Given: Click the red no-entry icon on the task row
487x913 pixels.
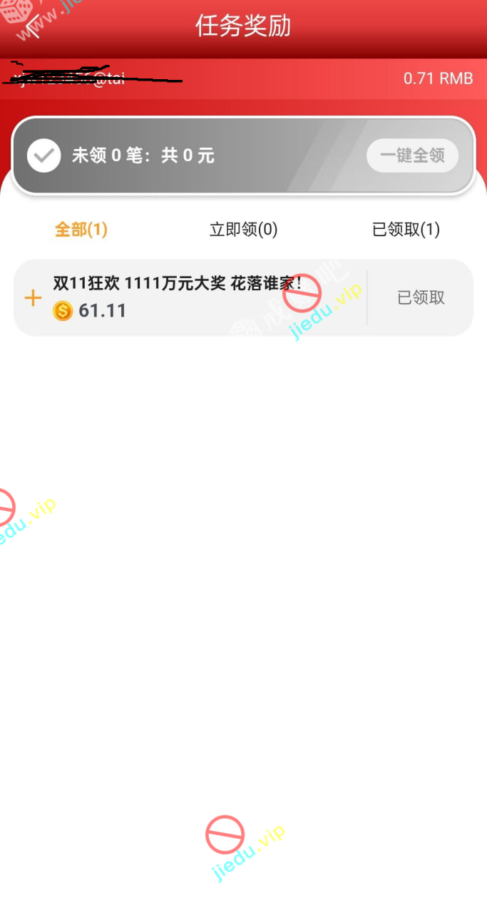Looking at the screenshot, I should click(x=302, y=293).
